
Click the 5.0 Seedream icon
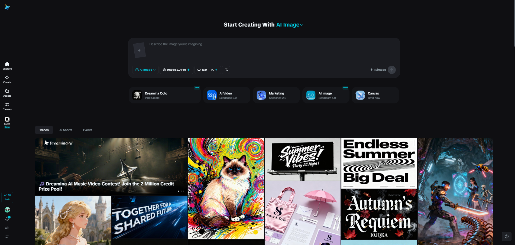[311, 95]
